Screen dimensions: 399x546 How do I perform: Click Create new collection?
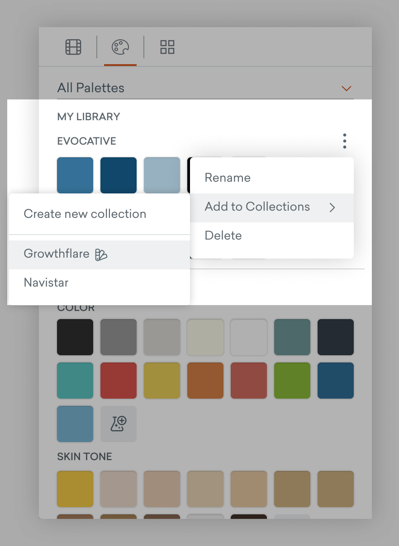85,214
